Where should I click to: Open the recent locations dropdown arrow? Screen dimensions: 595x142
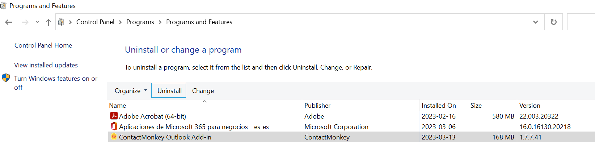click(x=37, y=22)
